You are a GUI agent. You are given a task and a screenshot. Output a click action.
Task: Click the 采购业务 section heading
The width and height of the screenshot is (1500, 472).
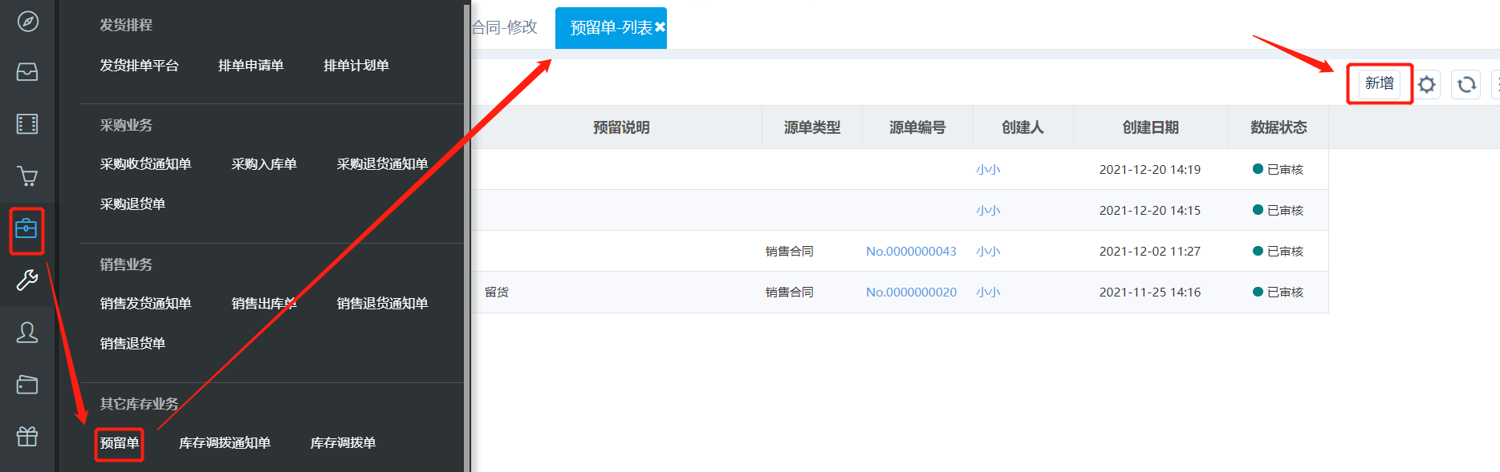coord(126,126)
